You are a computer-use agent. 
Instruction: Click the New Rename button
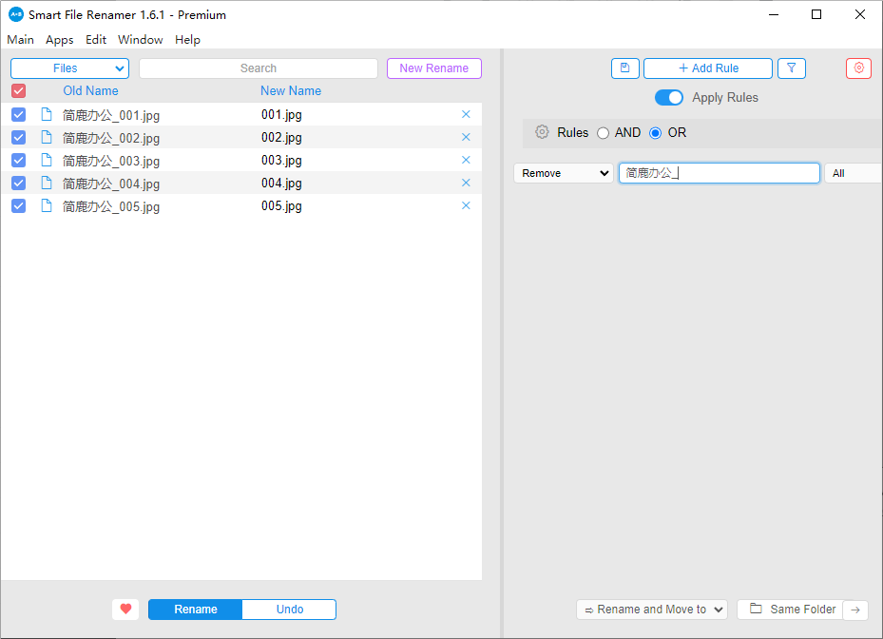point(433,68)
